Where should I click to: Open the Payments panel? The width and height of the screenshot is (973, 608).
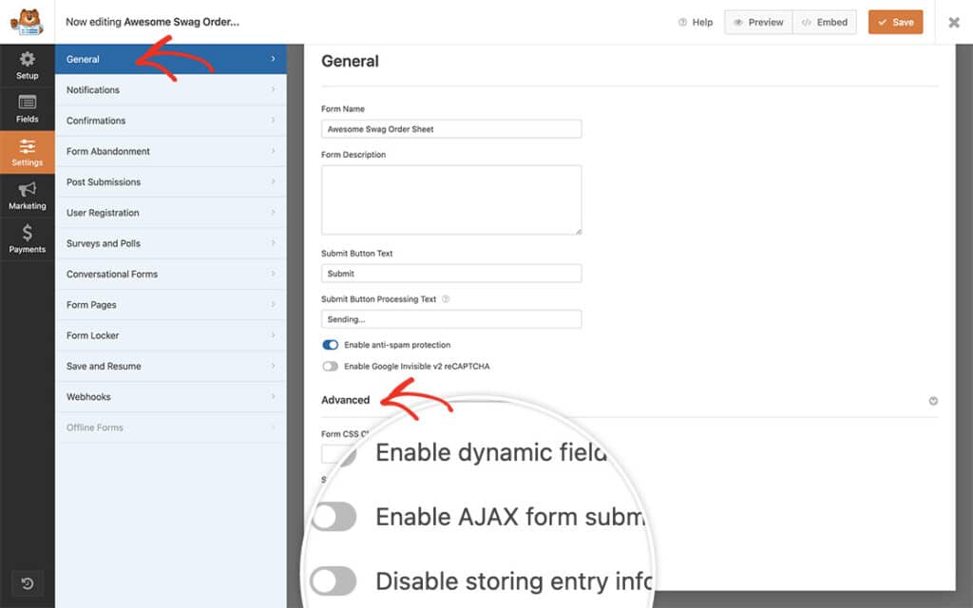(x=27, y=239)
